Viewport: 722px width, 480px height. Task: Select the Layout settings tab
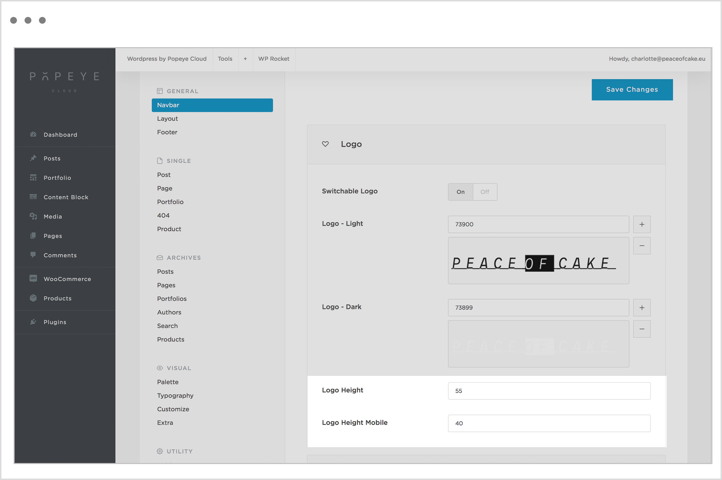click(x=168, y=119)
